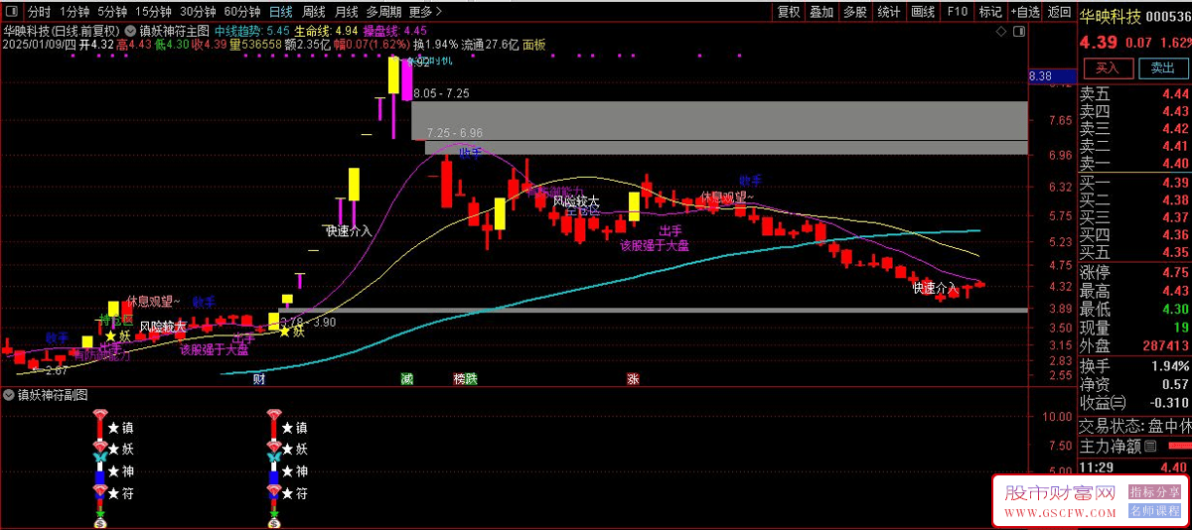Click the gray 8.05 - 7.25 gap zone
Screen dimensions: 1192x530
click(722, 120)
